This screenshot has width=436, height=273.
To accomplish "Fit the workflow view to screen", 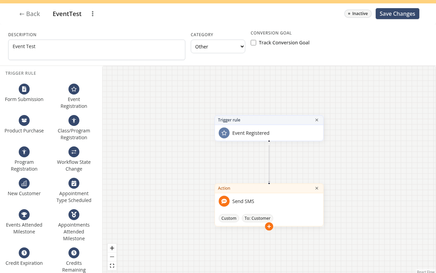I will pos(112,266).
